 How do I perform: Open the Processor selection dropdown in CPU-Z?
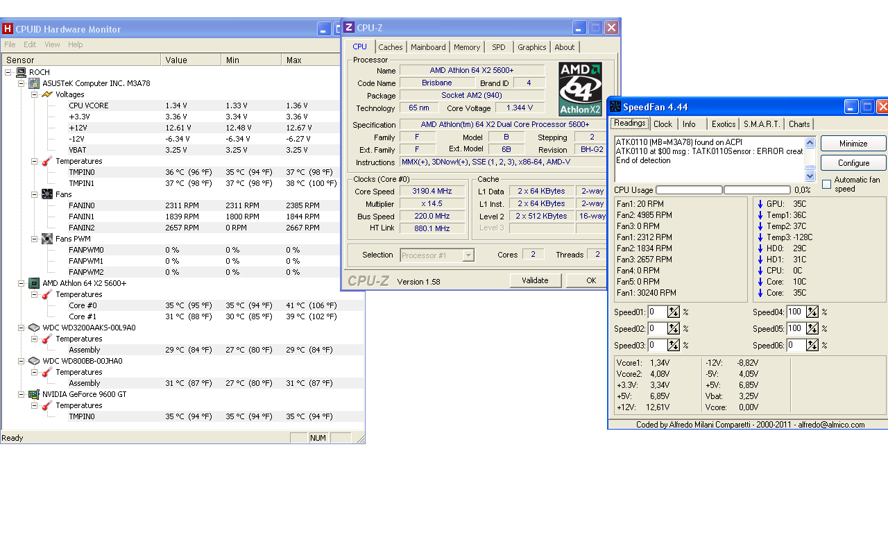click(x=468, y=255)
